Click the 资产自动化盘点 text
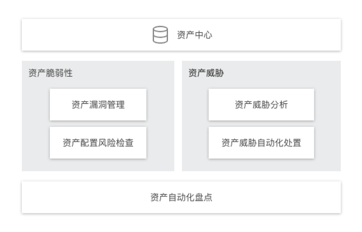The height and width of the screenshot is (232, 362). [181, 197]
